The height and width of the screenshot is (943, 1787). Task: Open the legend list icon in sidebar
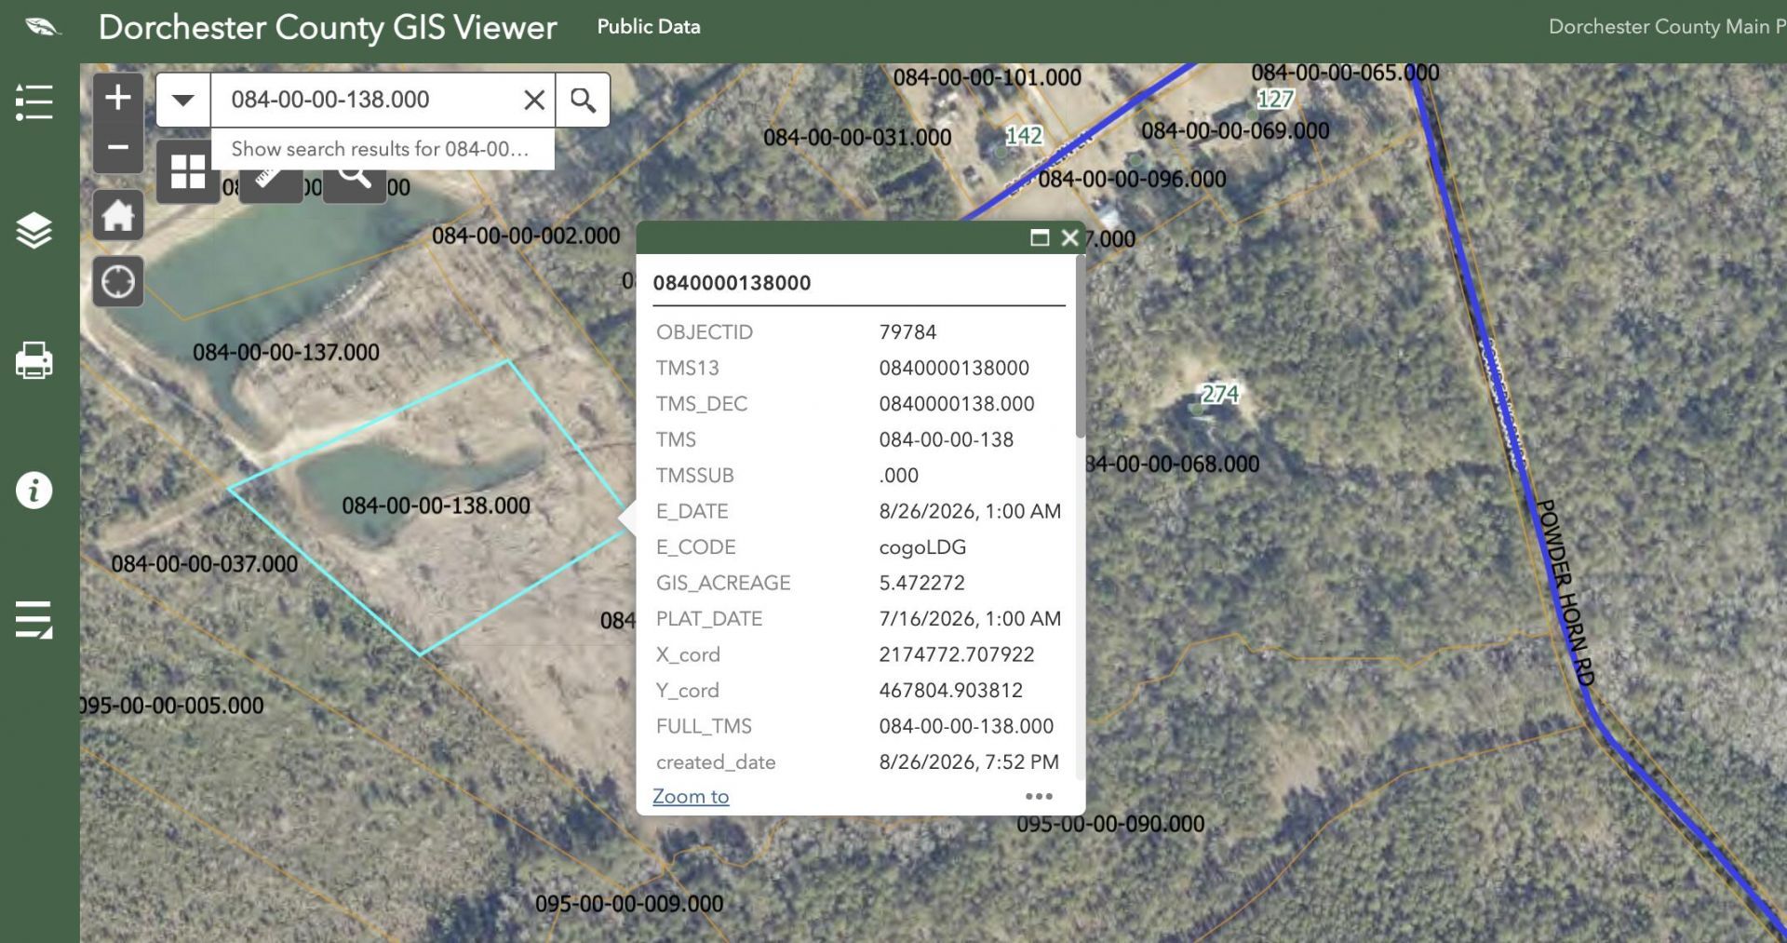[34, 102]
